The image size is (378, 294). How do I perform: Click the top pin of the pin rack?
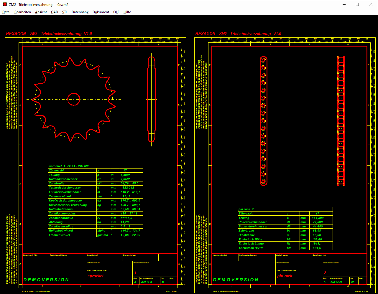[x=263, y=60]
